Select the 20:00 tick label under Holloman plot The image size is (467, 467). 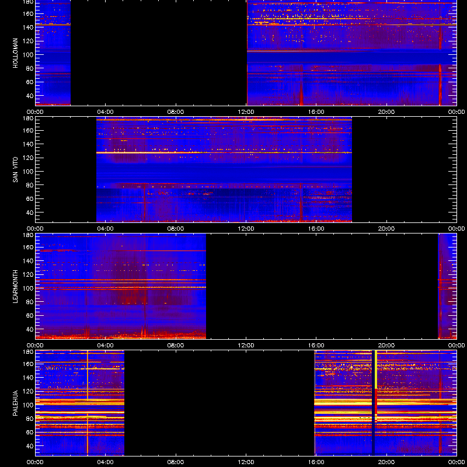386,112
